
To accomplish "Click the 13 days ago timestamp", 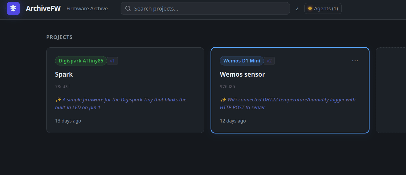I will click(68, 121).
